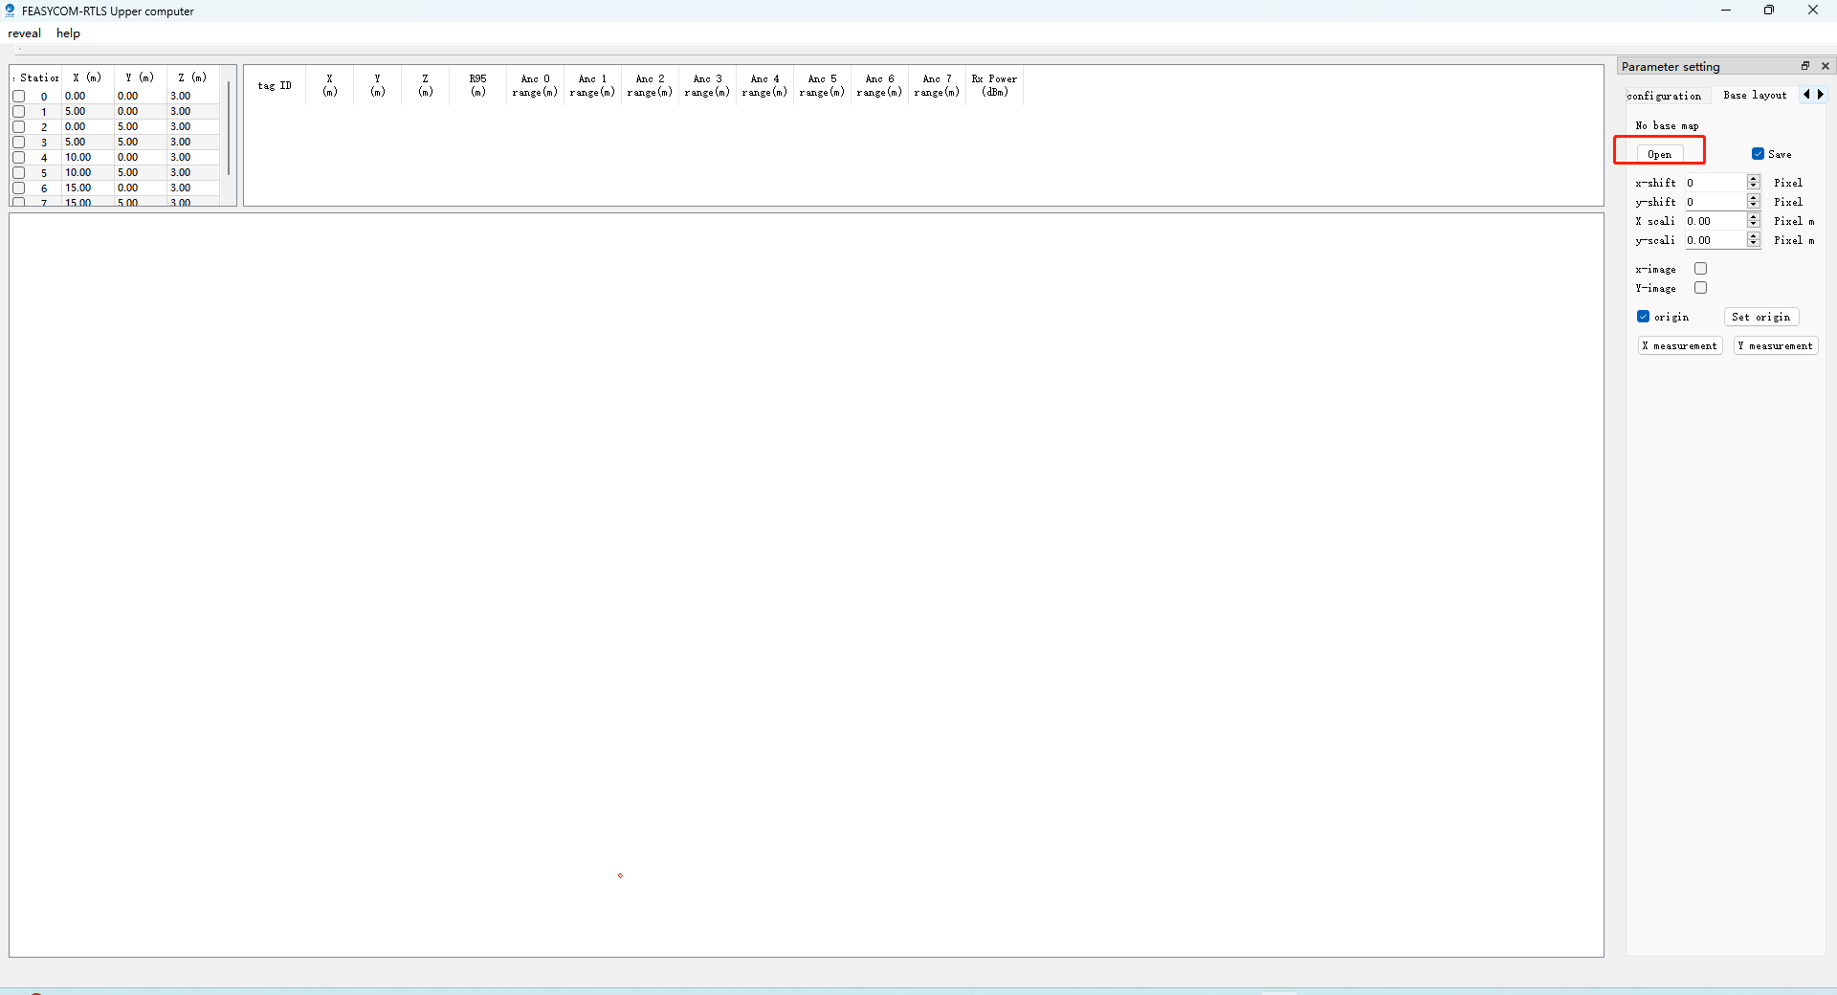This screenshot has height=995, width=1837.
Task: Select the checkbox for station 0
Action: 19,96
